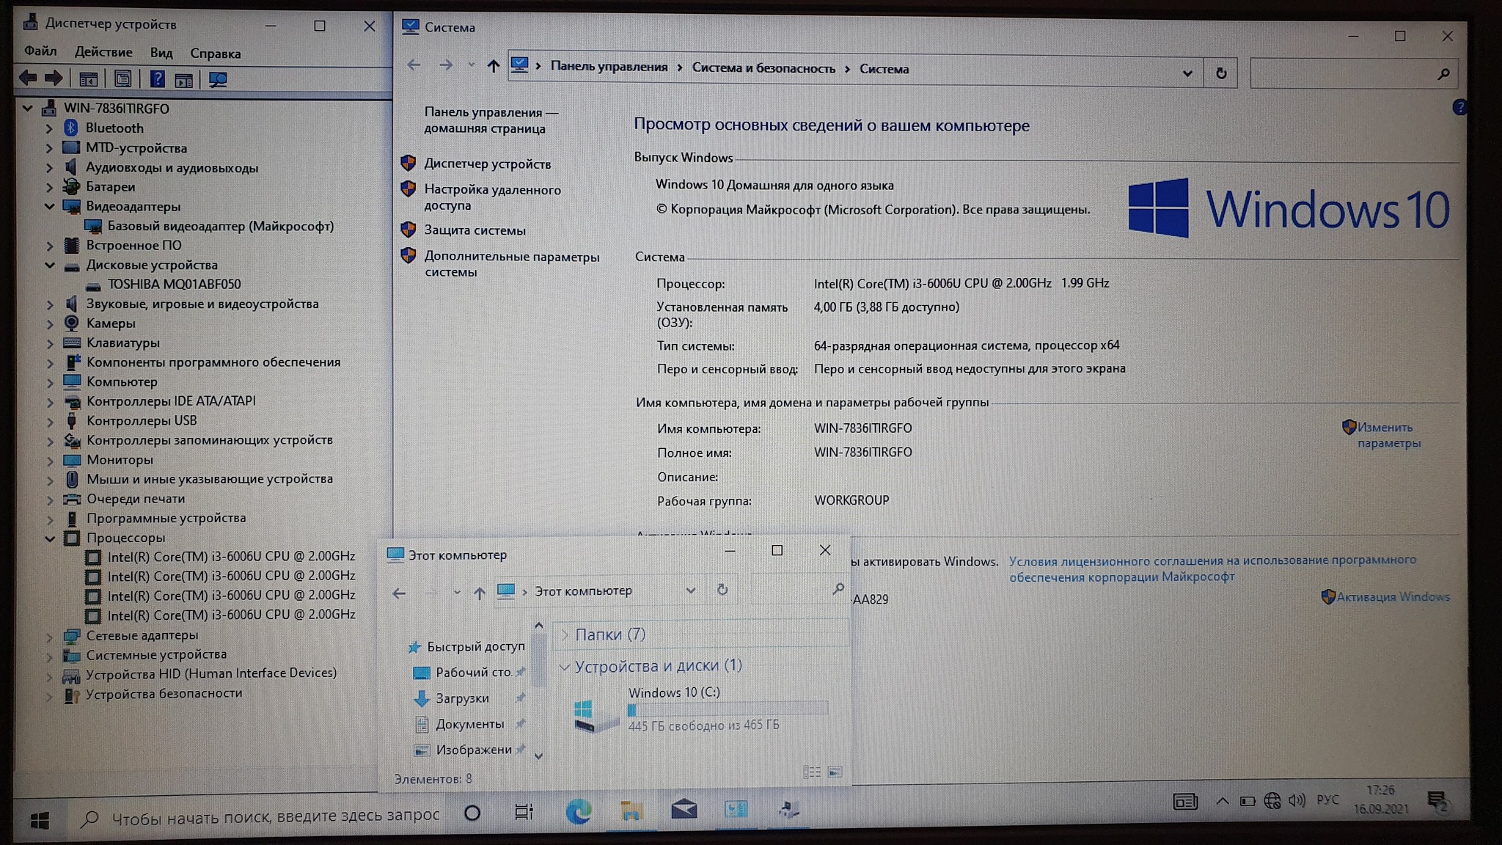Click scan for hardware changes toolbar icon

tap(218, 79)
